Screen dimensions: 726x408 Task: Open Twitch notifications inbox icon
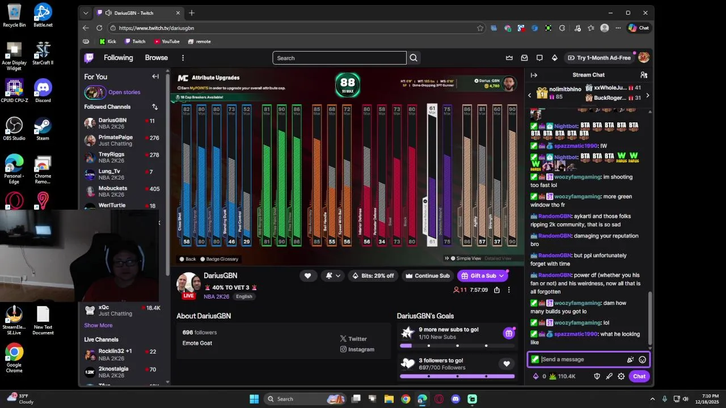(525, 58)
